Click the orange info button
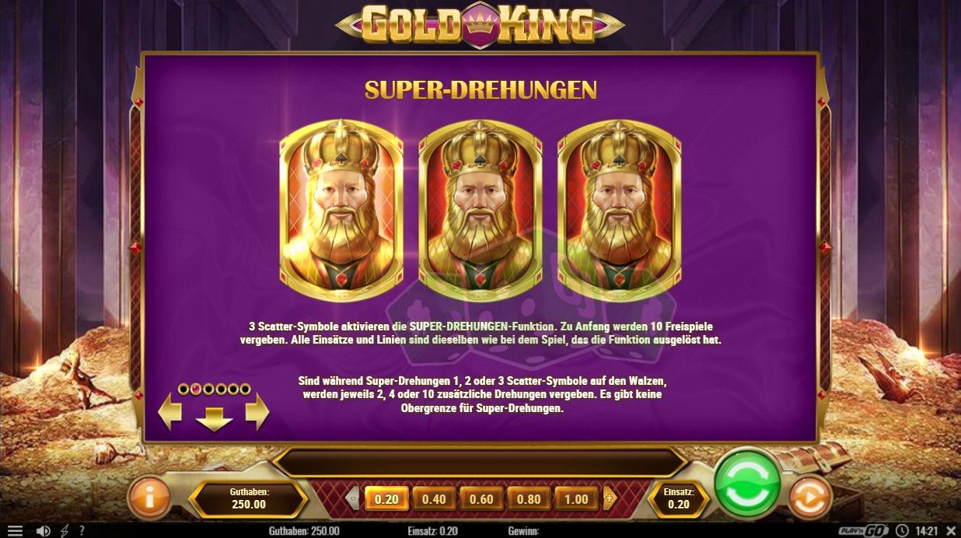 tap(149, 498)
